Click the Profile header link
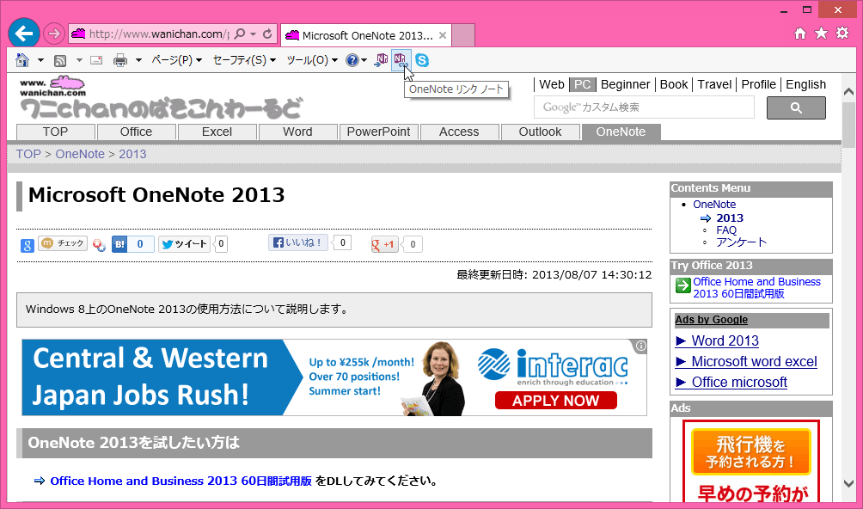Viewport: 863px width, 509px height. point(758,85)
